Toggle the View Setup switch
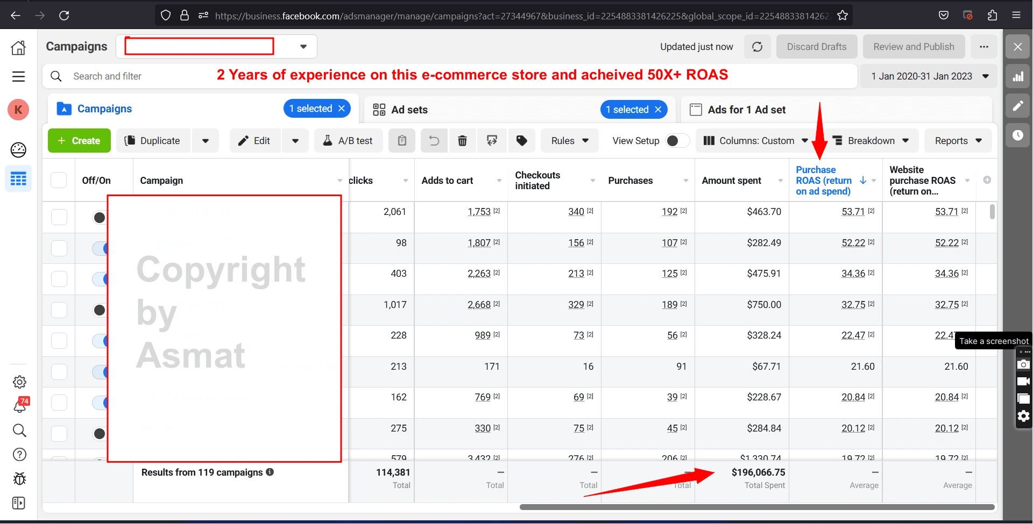Viewport: 1033px width, 524px height. click(677, 141)
